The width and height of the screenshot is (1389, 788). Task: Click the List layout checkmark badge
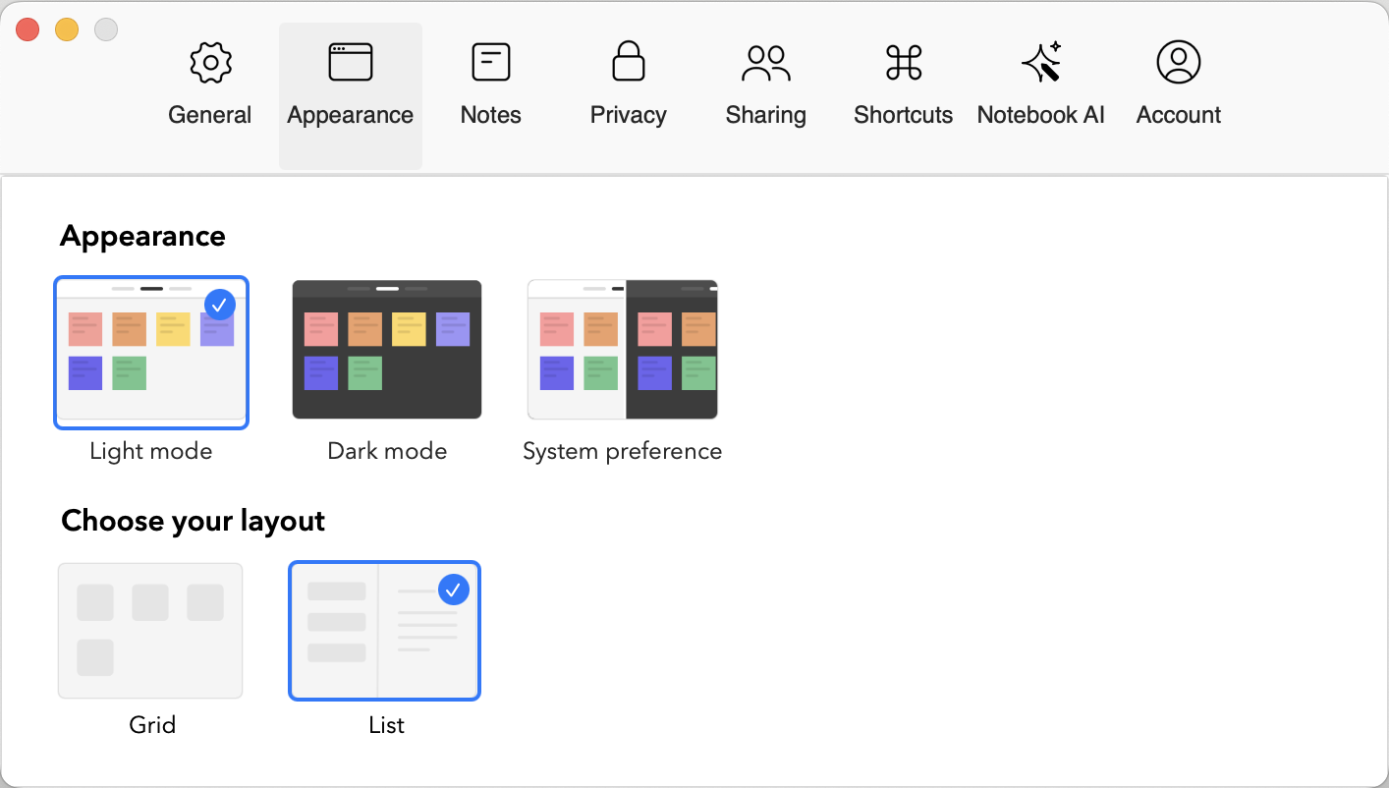tap(453, 590)
